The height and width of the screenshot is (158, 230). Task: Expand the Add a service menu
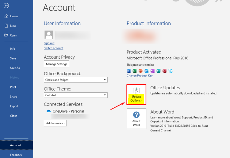(x=55, y=123)
